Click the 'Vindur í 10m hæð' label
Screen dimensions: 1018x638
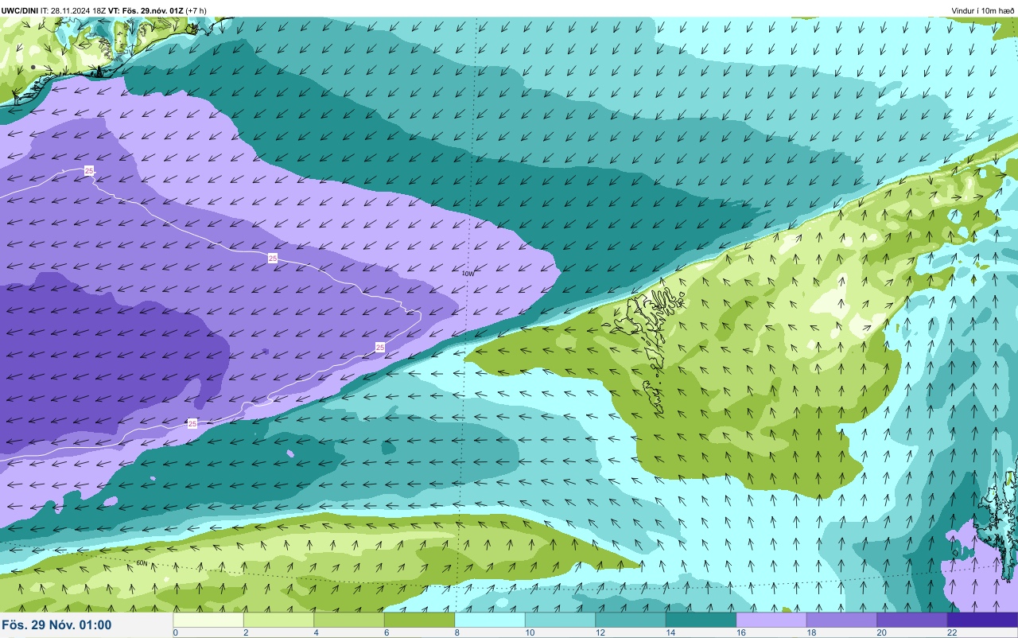click(983, 10)
